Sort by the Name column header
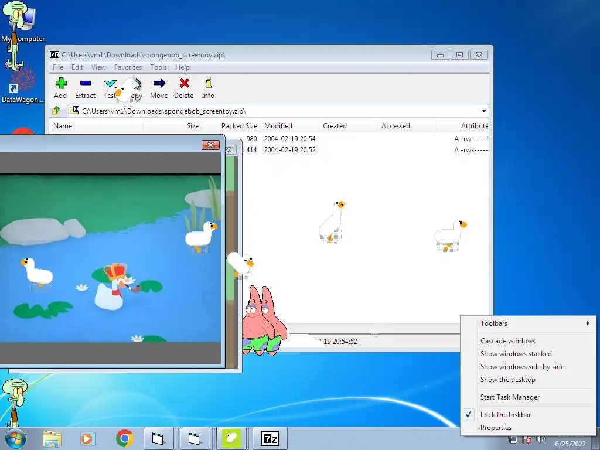This screenshot has height=450, width=600. point(96,126)
